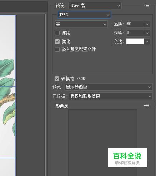Viewport: 156px width, 176px height.
Task: Open the JPEG file format dropdown
Action: [x=84, y=15]
